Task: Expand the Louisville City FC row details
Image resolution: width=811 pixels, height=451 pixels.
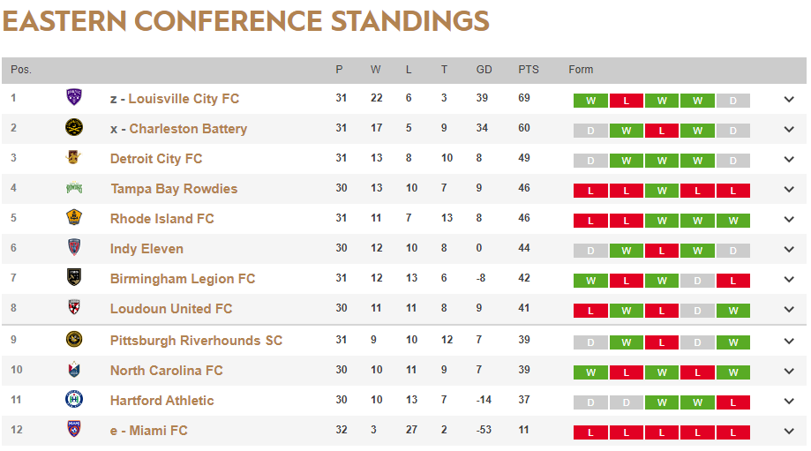Action: (789, 99)
